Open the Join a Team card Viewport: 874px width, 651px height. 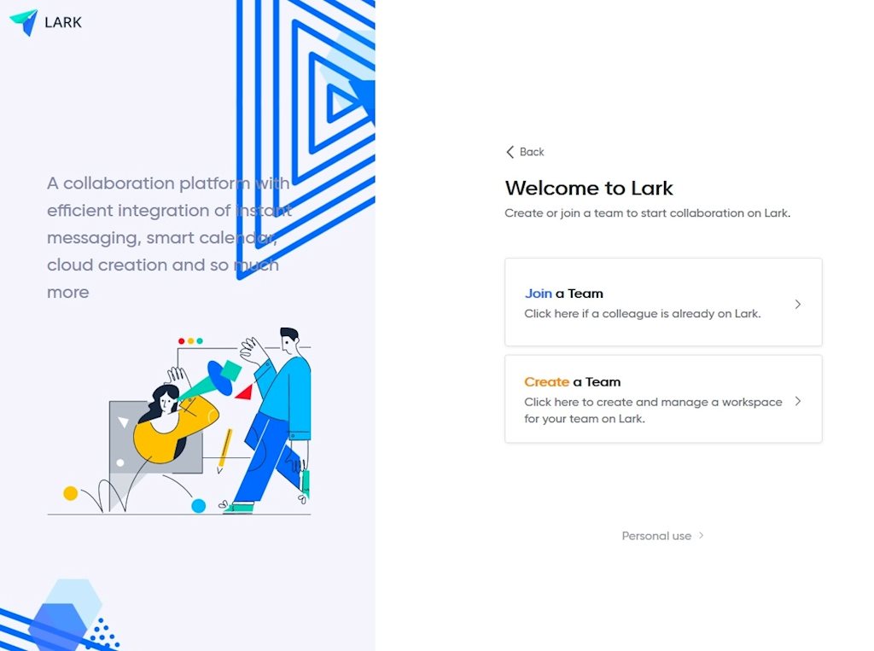[662, 301]
